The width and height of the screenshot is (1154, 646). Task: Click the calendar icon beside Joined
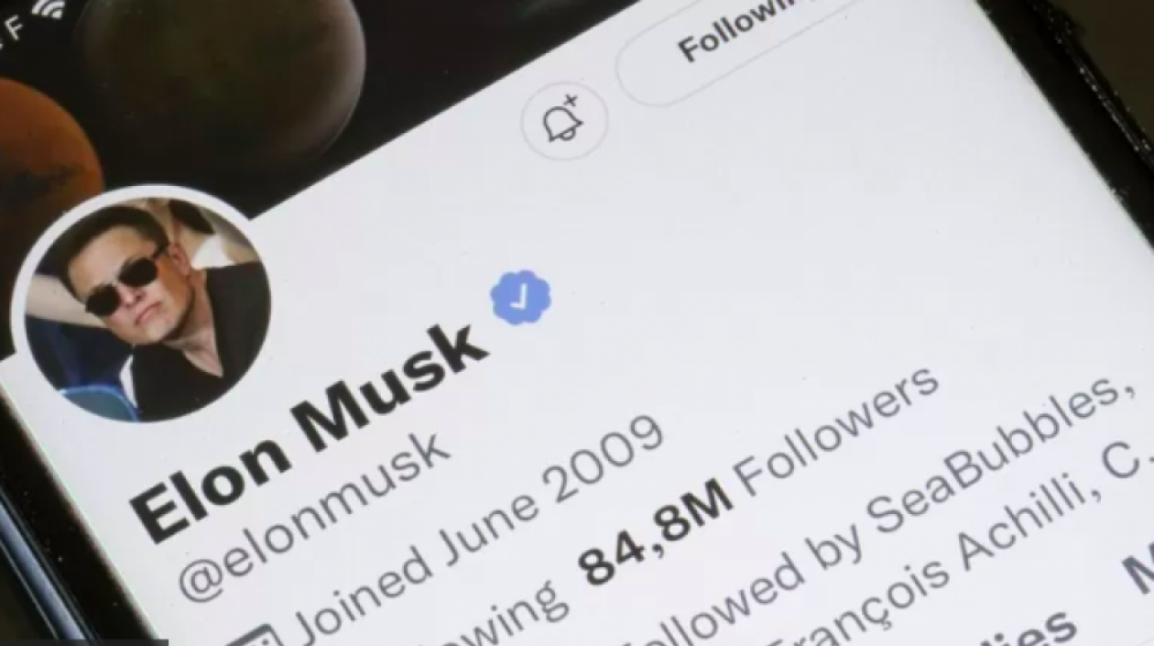[x=258, y=638]
